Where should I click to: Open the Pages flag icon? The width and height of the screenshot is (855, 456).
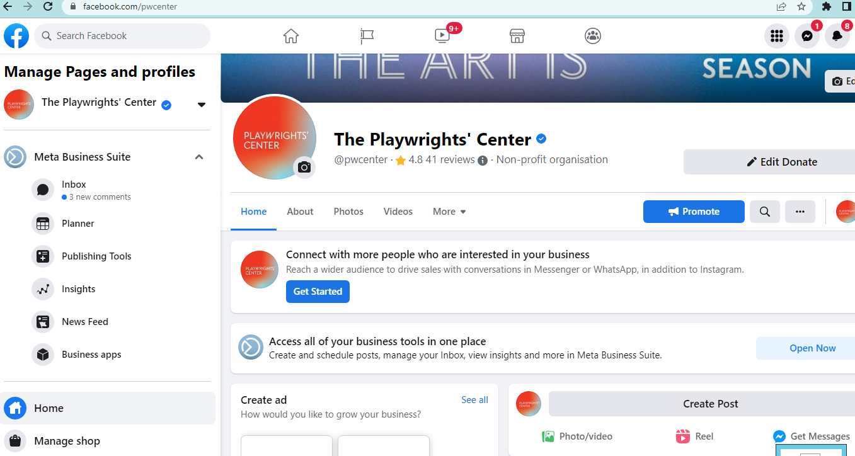click(x=367, y=36)
